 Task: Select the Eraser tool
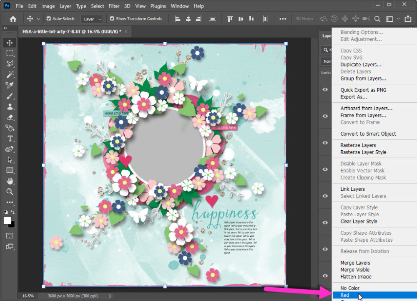(x=10, y=117)
